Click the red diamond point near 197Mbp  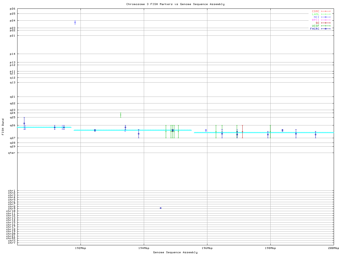pos(242,132)
